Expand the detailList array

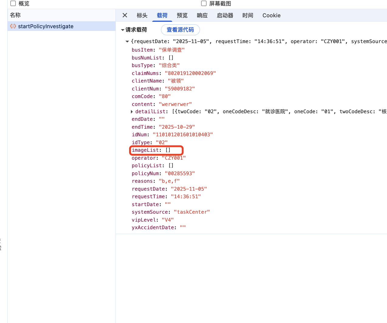point(132,112)
